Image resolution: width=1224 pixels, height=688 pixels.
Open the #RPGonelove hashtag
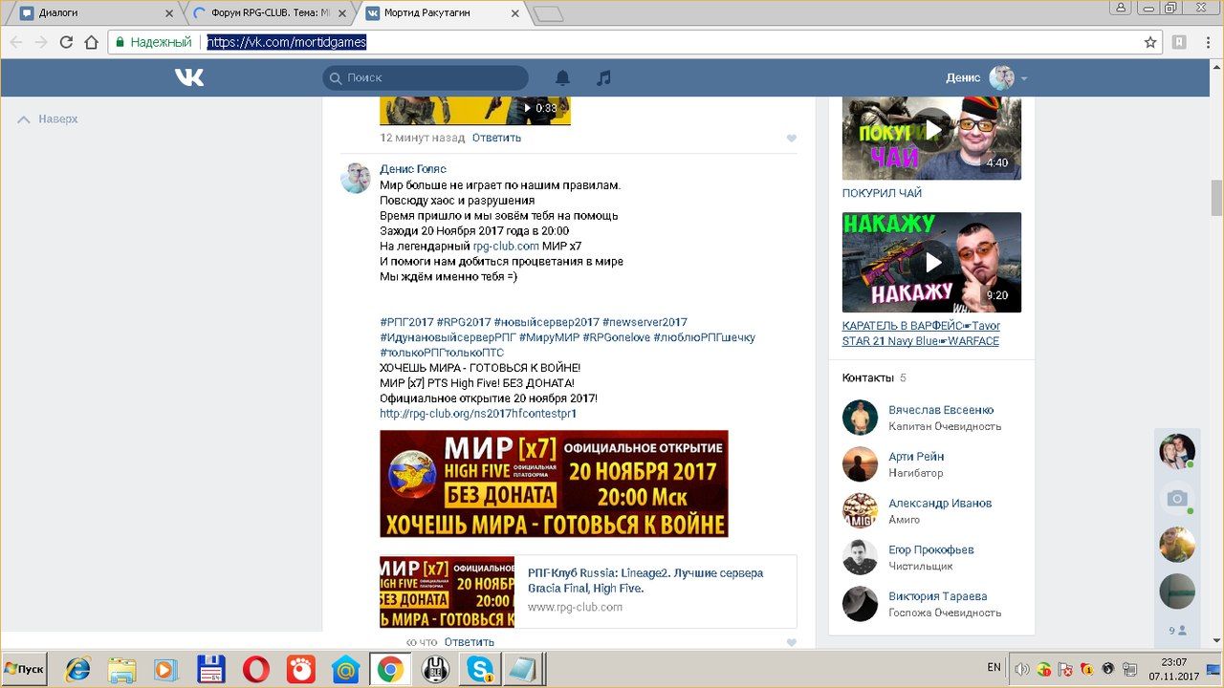616,337
